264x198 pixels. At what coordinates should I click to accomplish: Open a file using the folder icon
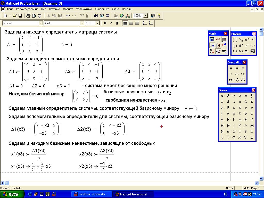coord(15,16)
